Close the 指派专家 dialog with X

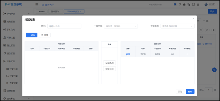coord(193,19)
